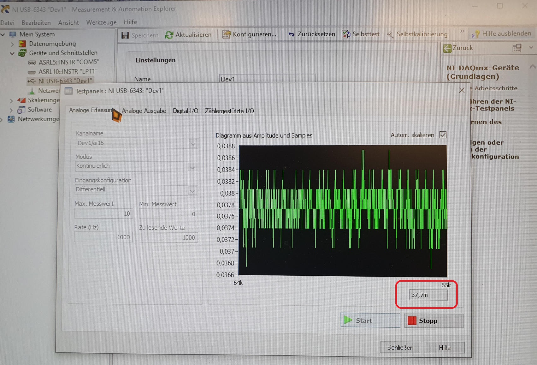537x365 pixels.
Task: Switch to the Zählergestützte I/O tab
Action: click(229, 111)
